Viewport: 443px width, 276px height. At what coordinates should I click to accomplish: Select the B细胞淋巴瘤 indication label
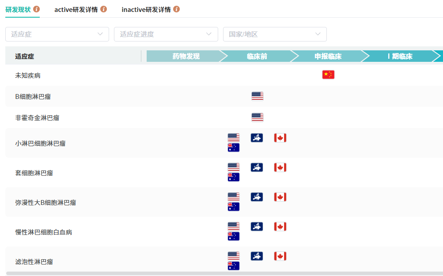click(33, 97)
